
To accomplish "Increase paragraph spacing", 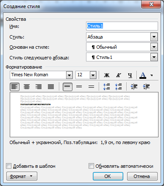I will pos(107,86).
